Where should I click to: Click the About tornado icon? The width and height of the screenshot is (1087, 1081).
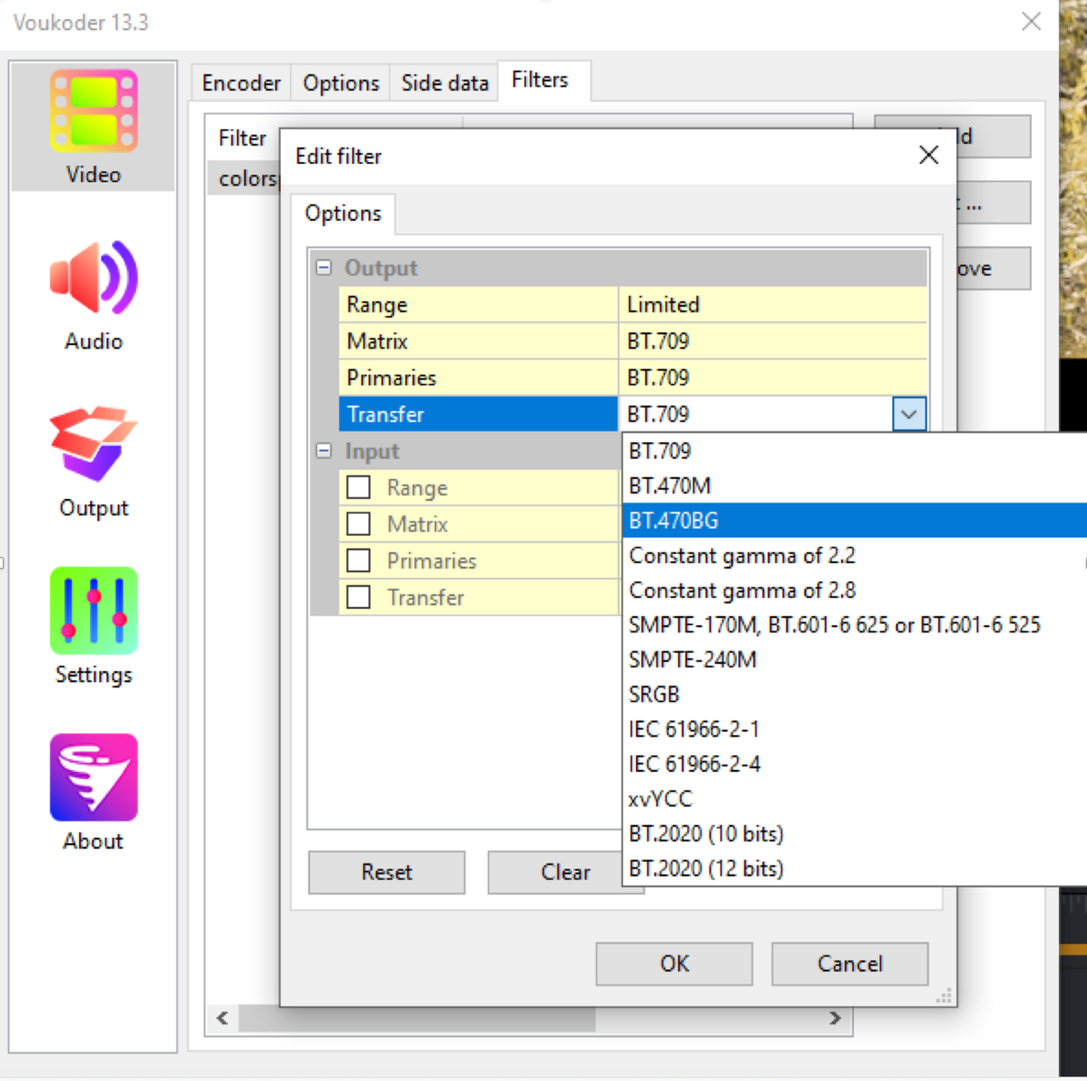coord(94,777)
